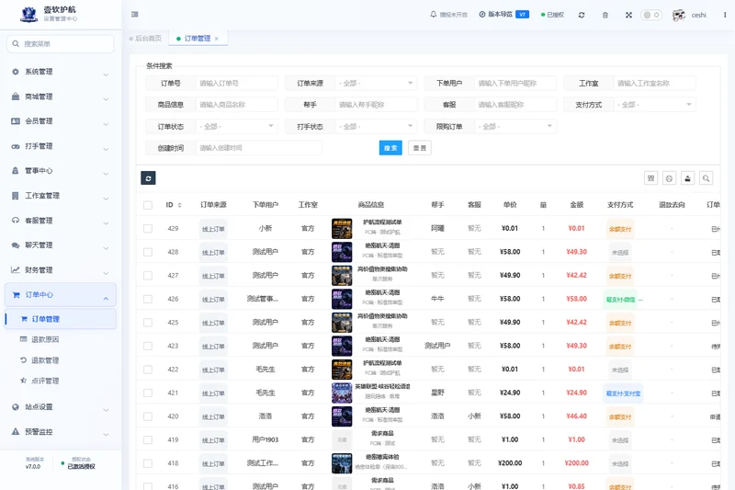735x490 pixels.
Task: Click the blue payment tag for order 421
Action: tap(623, 393)
